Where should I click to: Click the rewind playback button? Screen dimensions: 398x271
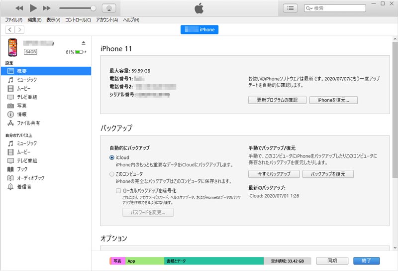click(x=19, y=8)
